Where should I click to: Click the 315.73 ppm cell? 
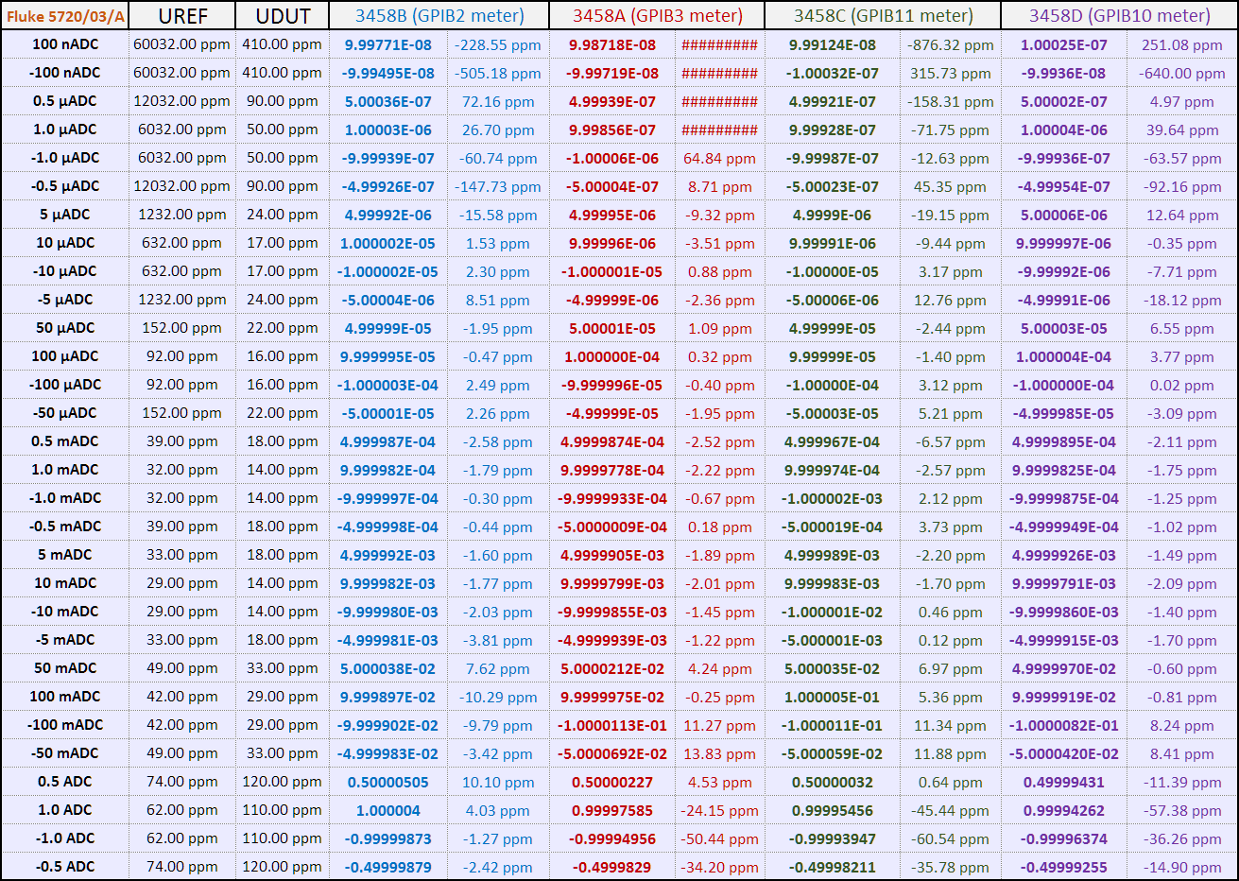click(951, 73)
